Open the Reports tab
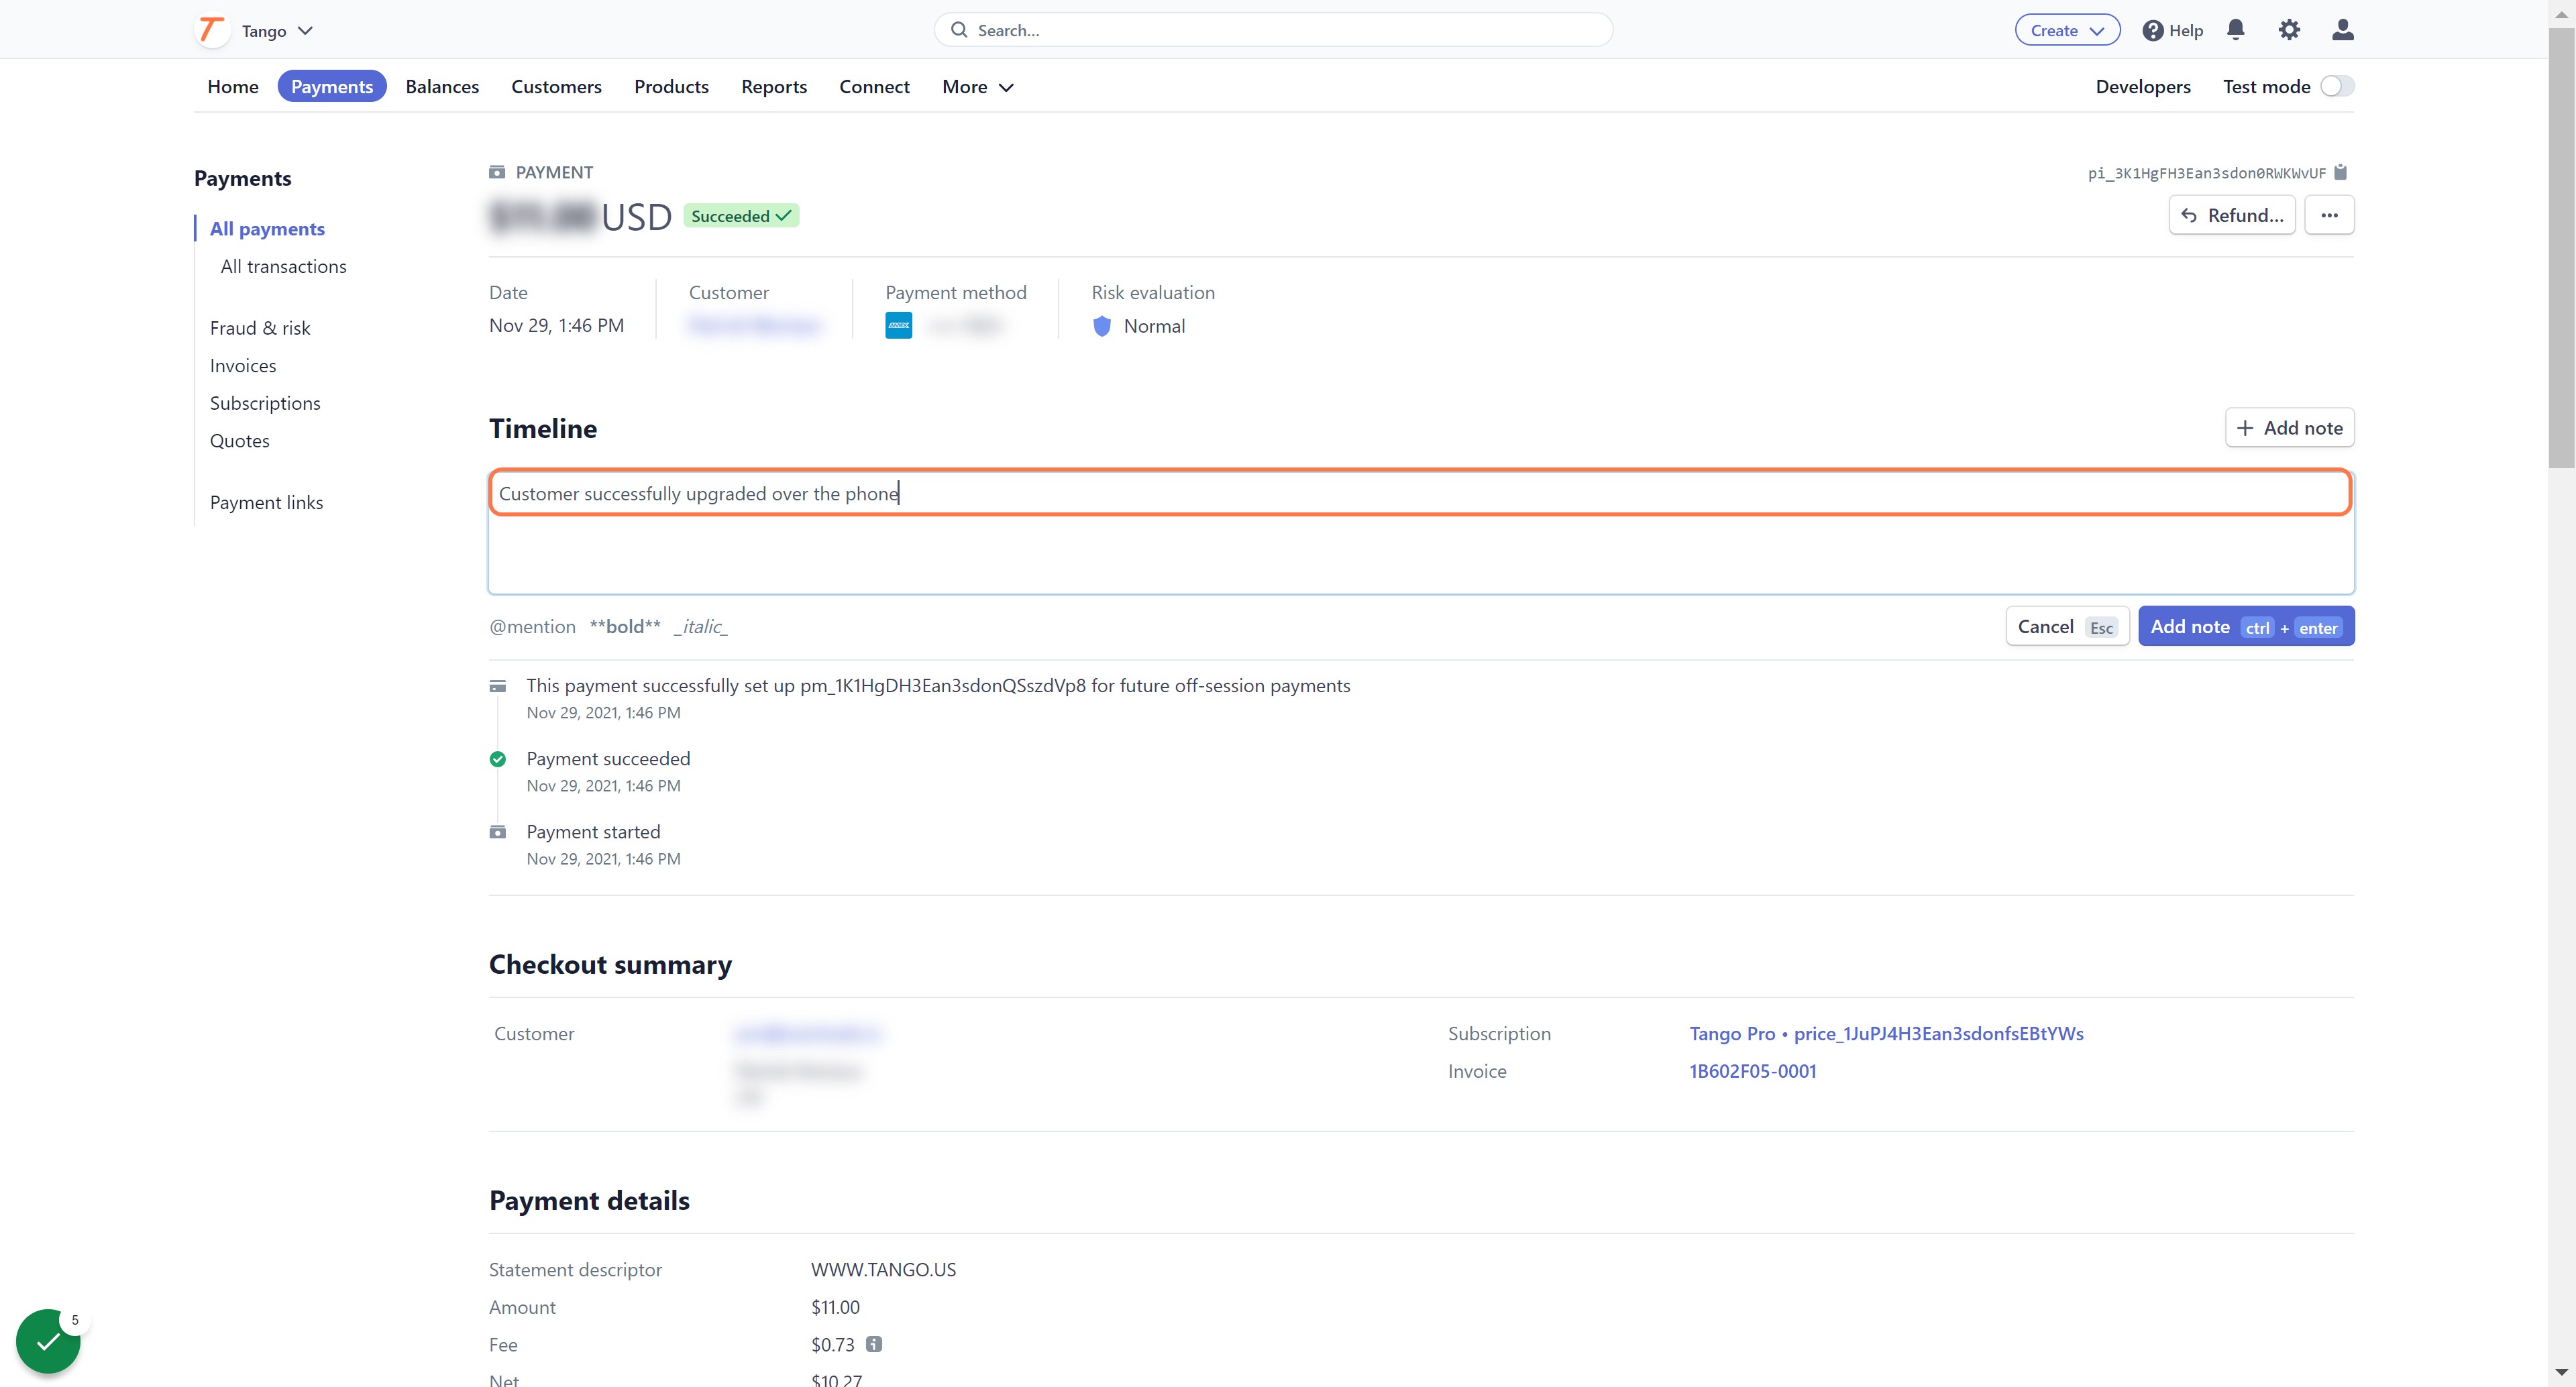2576x1387 pixels. click(x=774, y=87)
